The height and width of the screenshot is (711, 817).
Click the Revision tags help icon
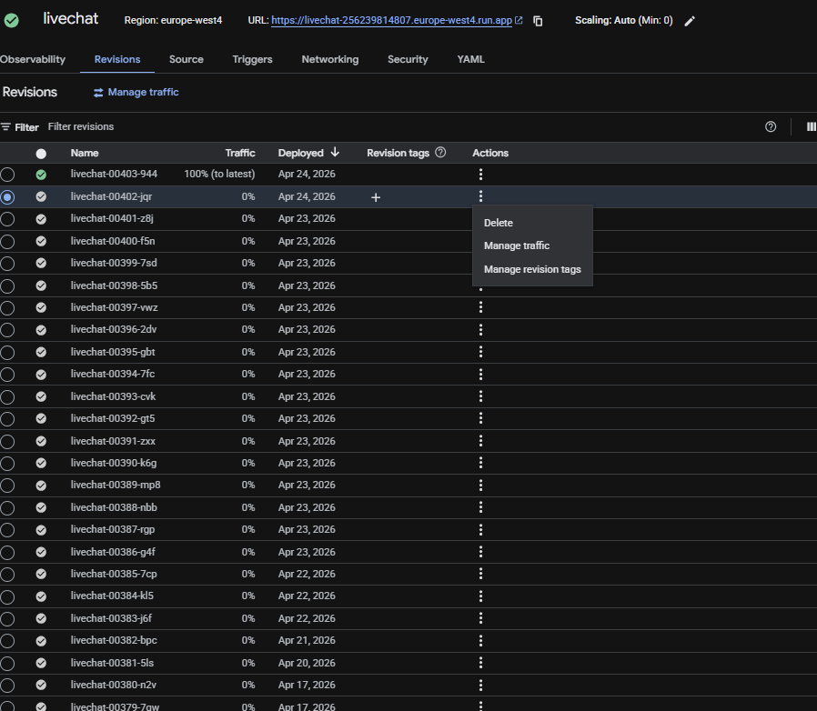pos(440,152)
